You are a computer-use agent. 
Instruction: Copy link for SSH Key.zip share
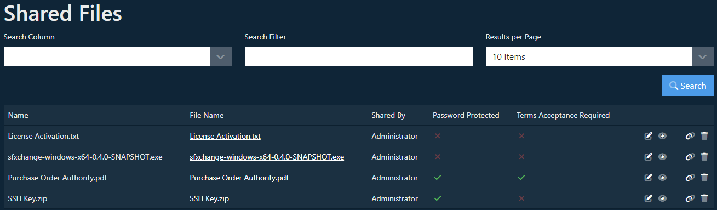[690, 198]
